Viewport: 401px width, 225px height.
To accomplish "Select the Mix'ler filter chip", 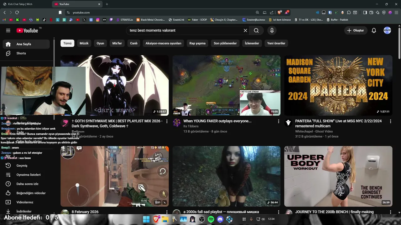I will coord(117,43).
